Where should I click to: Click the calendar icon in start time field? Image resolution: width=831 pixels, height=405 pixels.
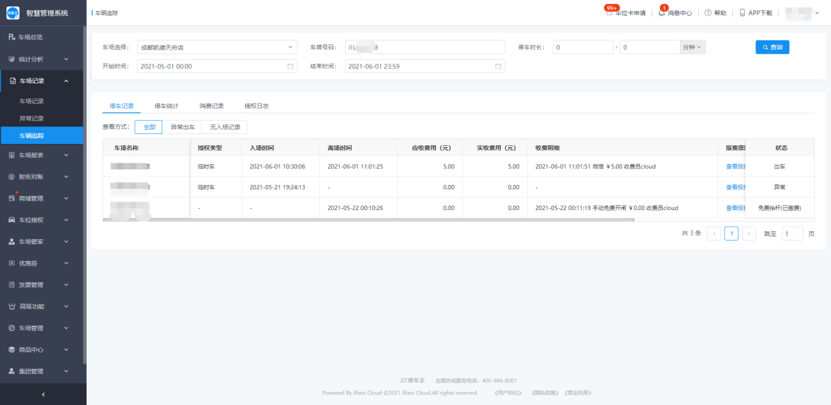[290, 66]
